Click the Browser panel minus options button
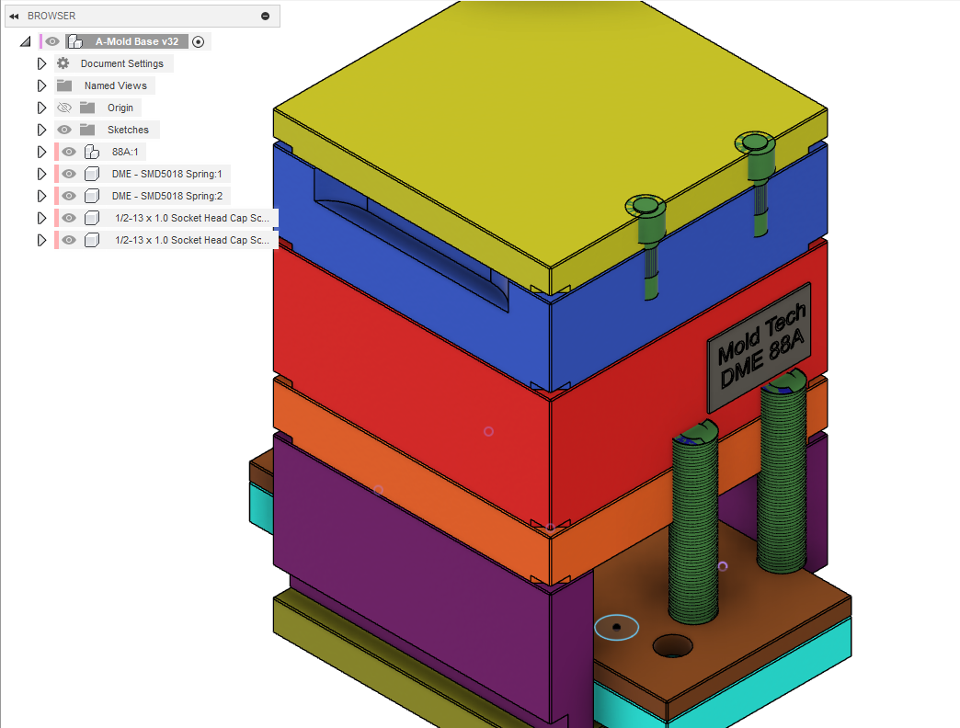This screenshot has width=960, height=728. pos(265,16)
